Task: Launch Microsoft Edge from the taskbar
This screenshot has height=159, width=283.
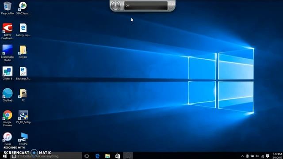Action: click(97, 156)
